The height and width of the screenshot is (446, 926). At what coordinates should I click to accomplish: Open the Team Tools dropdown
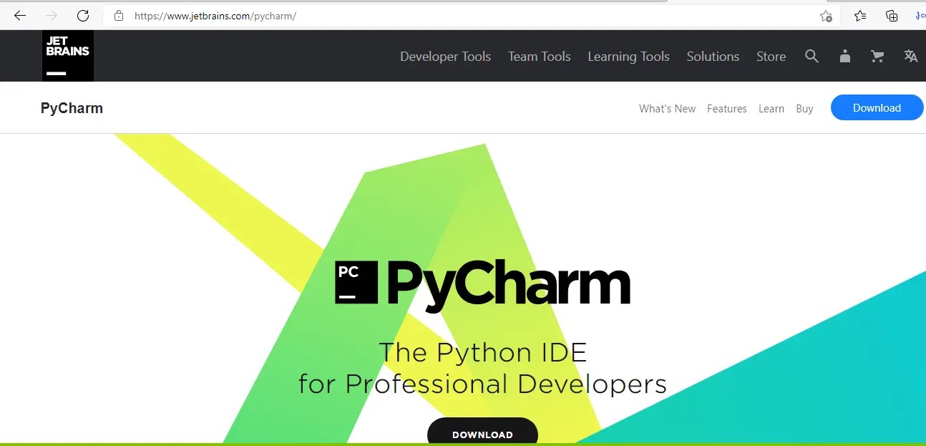click(x=539, y=56)
